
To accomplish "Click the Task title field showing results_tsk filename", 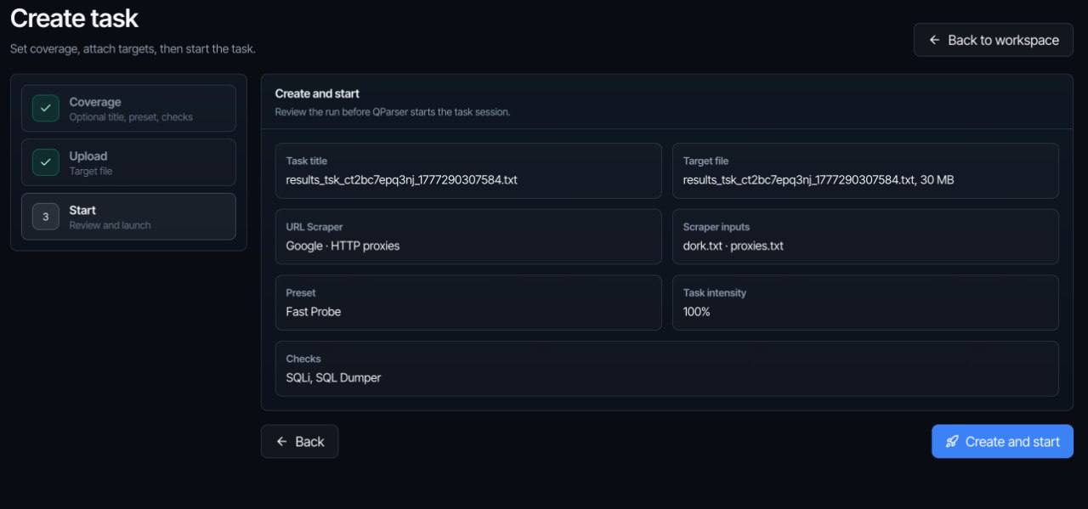I will point(468,171).
